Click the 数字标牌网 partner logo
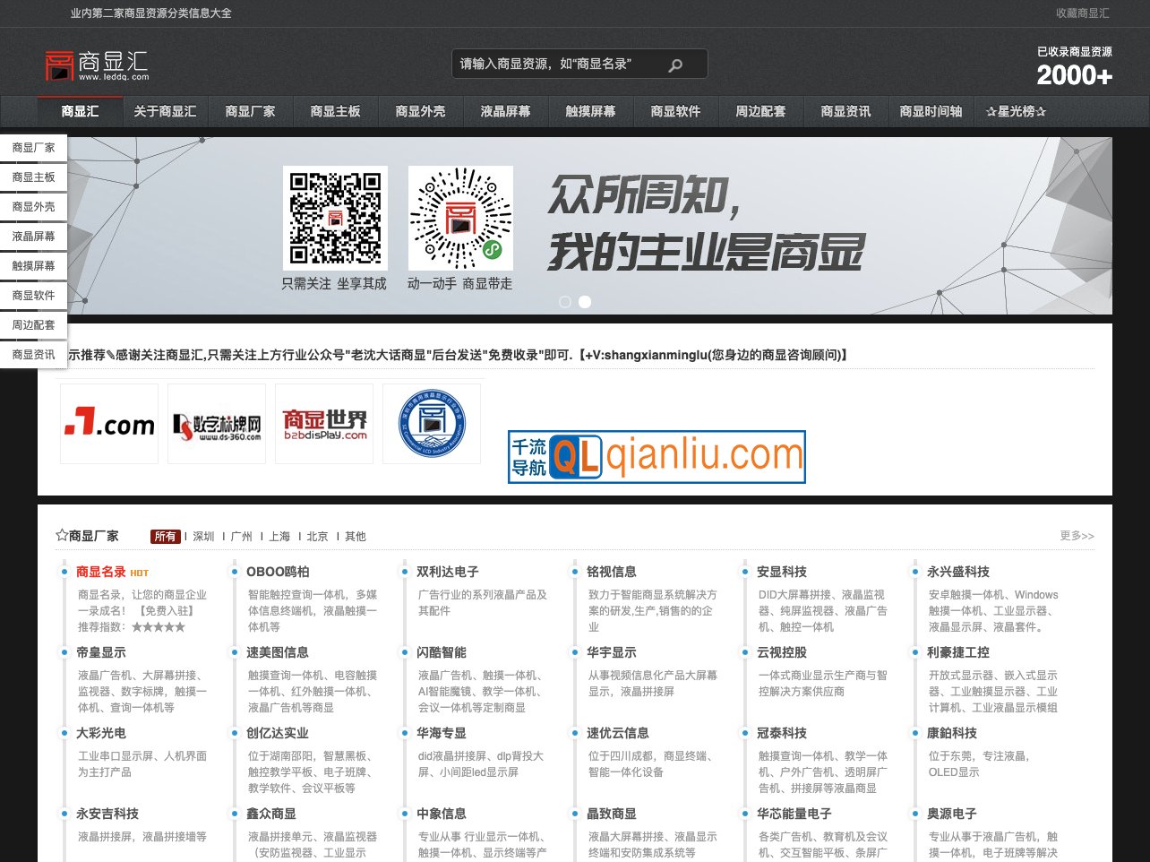Screen dimensions: 1150x862 [x=215, y=422]
